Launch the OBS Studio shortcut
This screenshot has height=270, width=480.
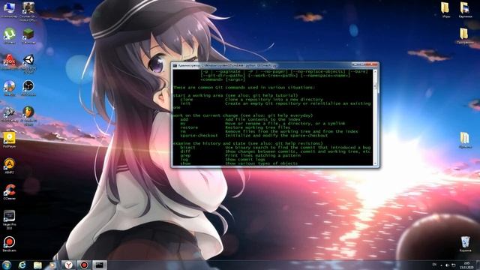(x=28, y=88)
